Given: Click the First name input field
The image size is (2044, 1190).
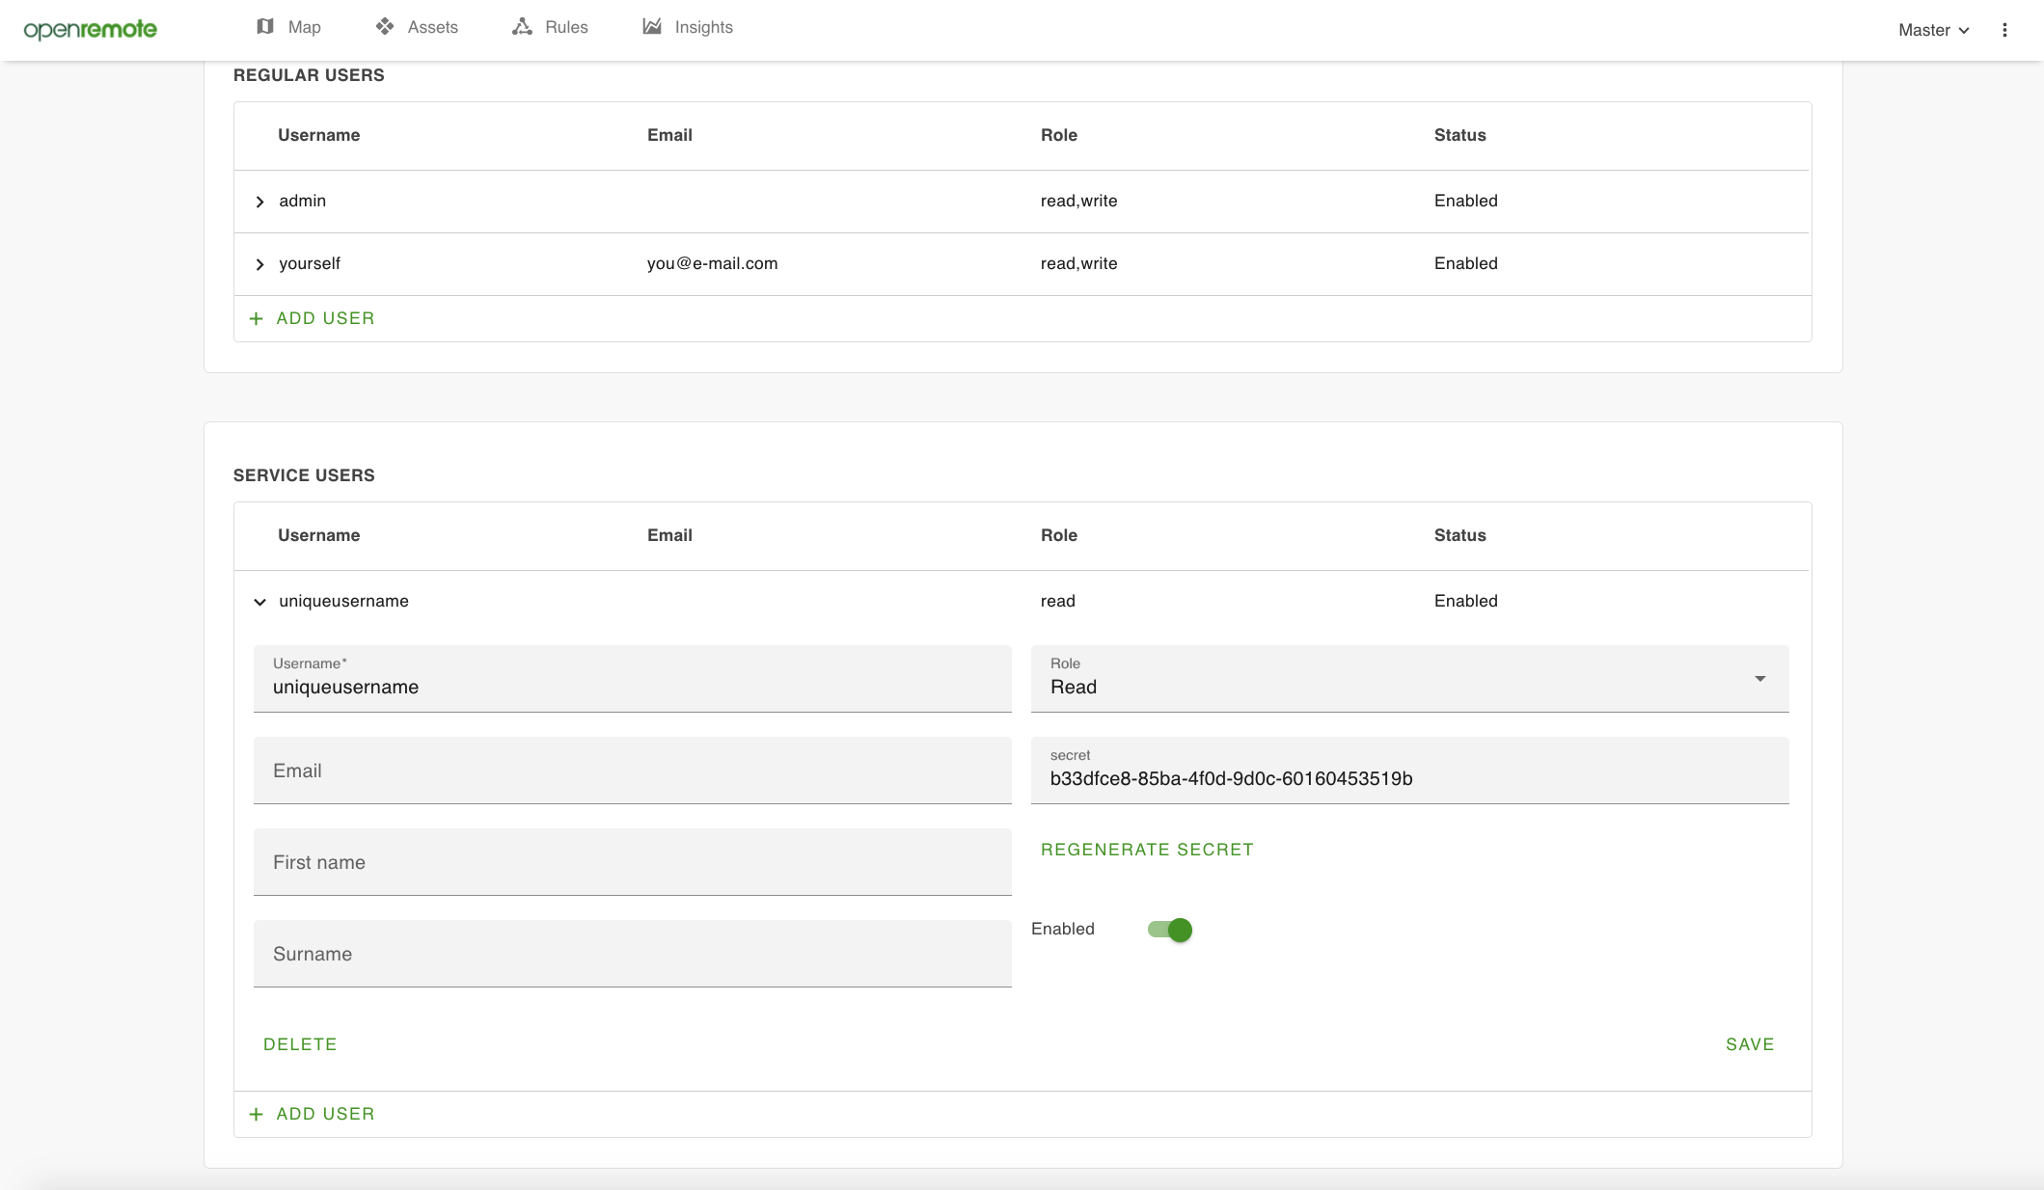Looking at the screenshot, I should 632,862.
